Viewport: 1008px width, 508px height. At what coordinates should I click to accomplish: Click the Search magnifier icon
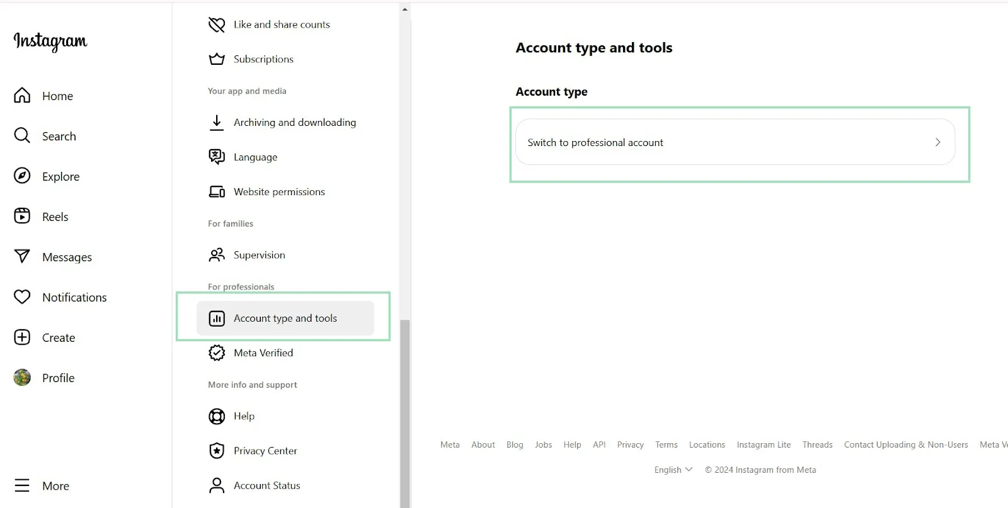pos(22,136)
